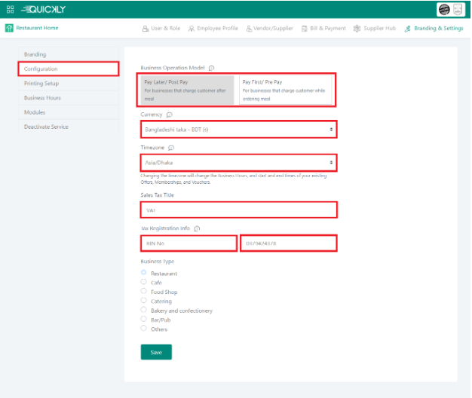Choose the Bar/Pub business type
Image resolution: width=472 pixels, height=398 pixels.
144,320
